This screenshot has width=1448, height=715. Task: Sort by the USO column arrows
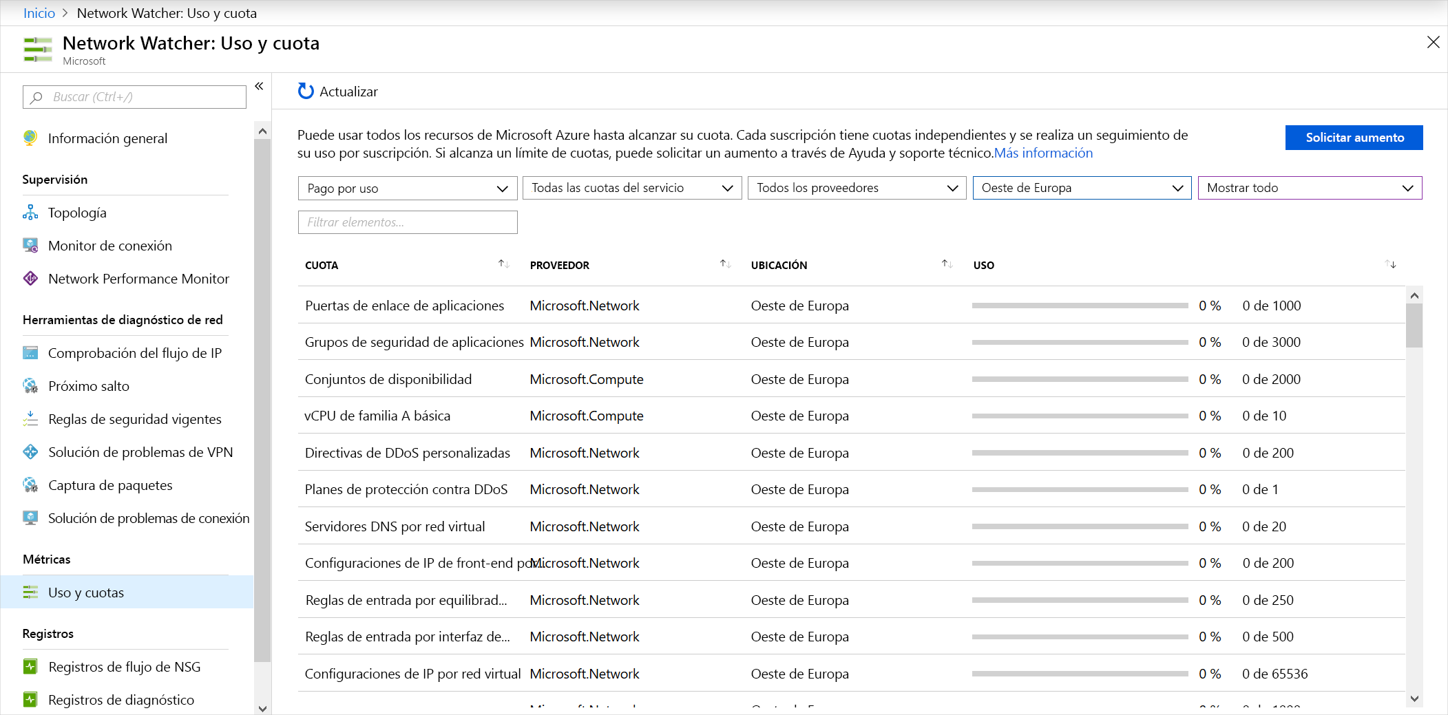(1390, 264)
